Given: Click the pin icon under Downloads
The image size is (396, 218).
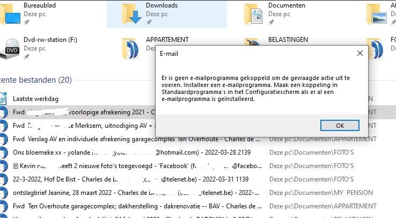Looking at the screenshot, I should 149,23.
